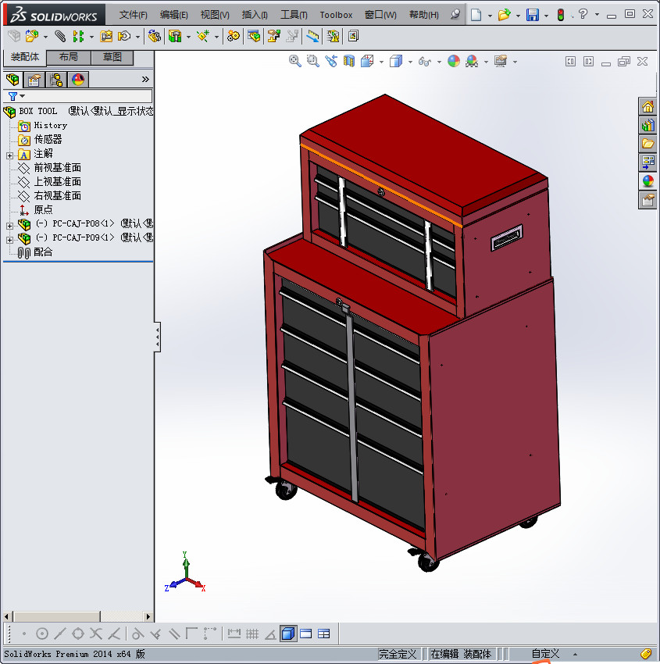This screenshot has height=664, width=660.
Task: Switch to the 草图 tab
Action: [112, 57]
